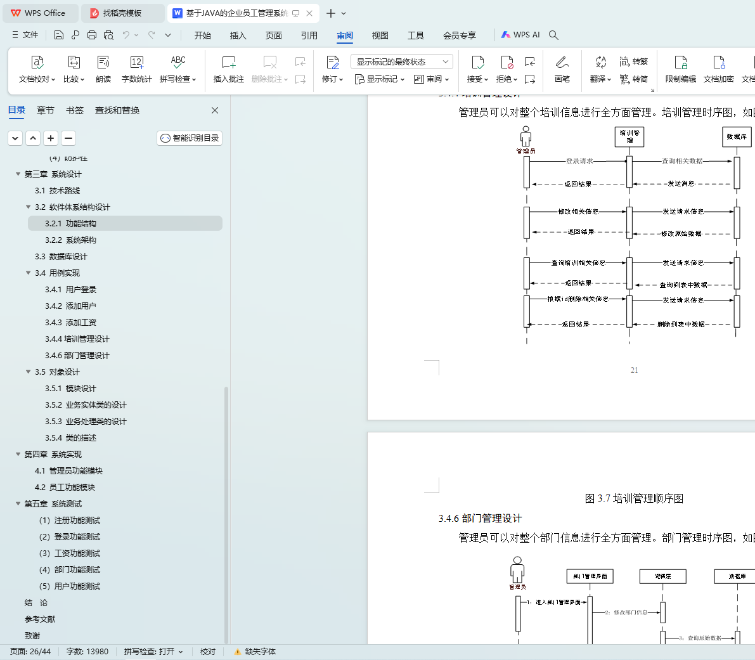Toggle 拼写检查 status in status bar
The image size is (755, 660).
point(153,651)
